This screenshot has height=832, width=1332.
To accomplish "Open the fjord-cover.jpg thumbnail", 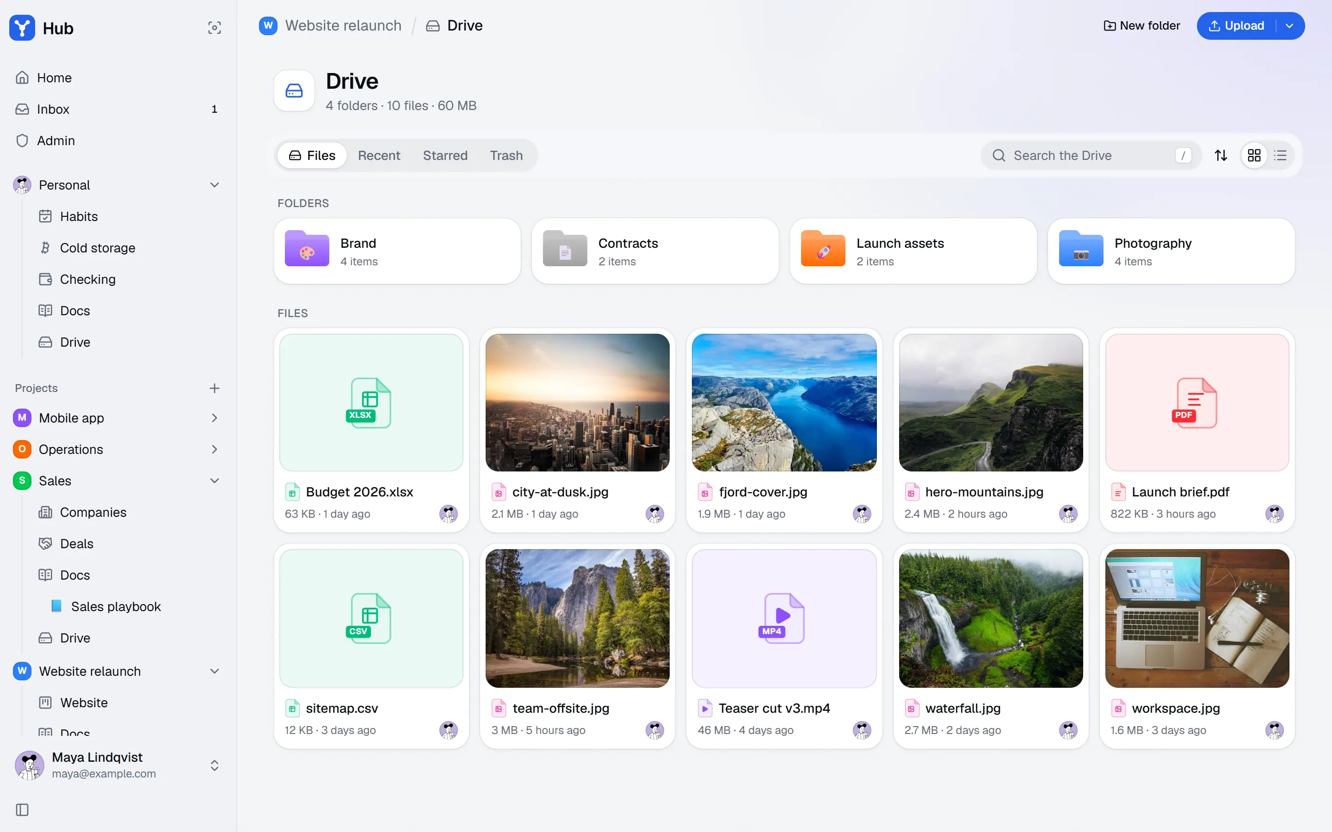I will (x=784, y=402).
